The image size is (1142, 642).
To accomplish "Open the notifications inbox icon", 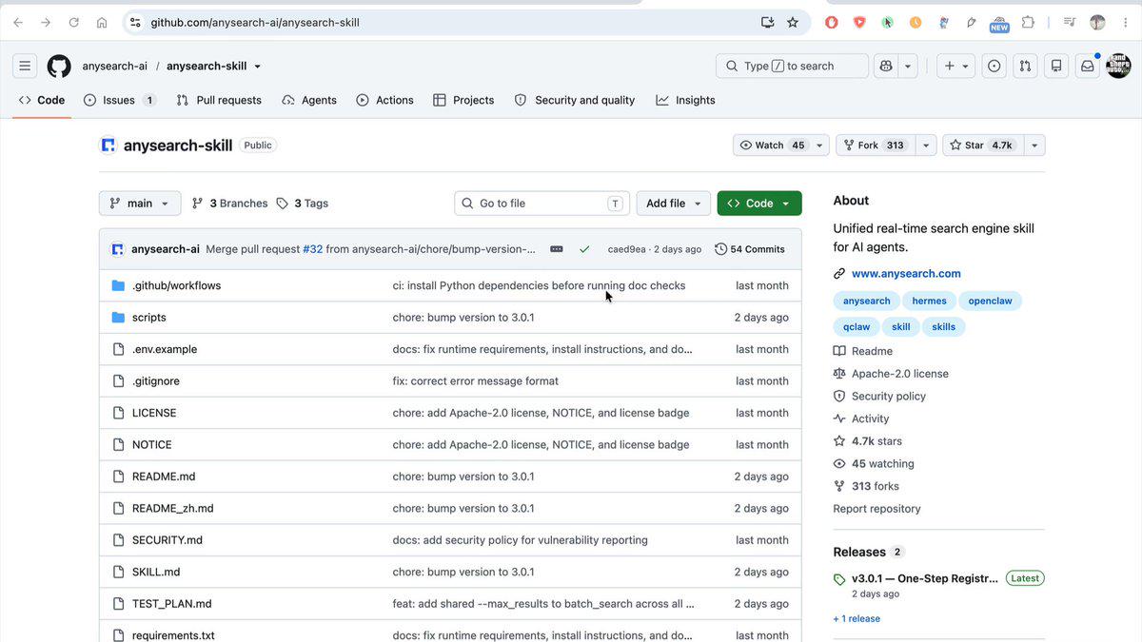I will [x=1087, y=66].
